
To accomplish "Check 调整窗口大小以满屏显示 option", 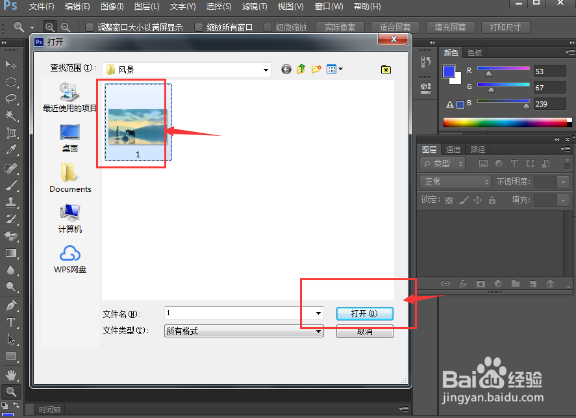I will (x=89, y=27).
